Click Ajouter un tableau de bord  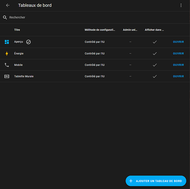point(156,181)
